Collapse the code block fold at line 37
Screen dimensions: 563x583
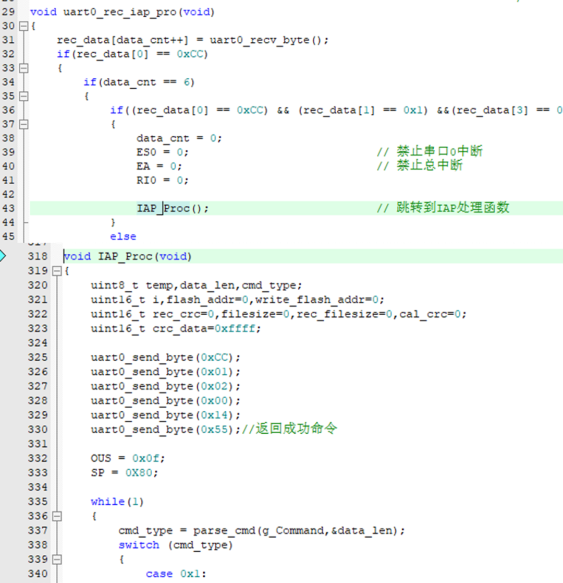pyautogui.click(x=22, y=124)
